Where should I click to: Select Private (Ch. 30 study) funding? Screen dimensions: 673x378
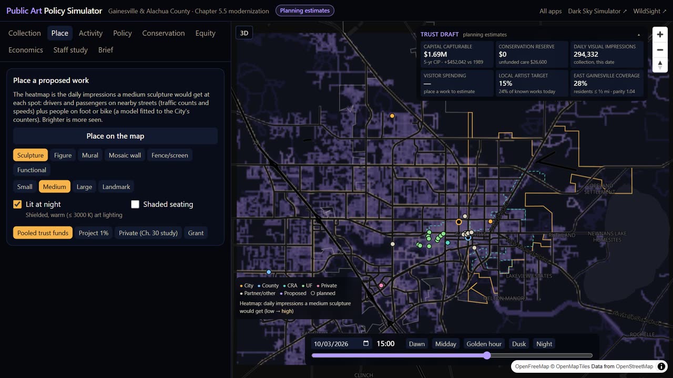click(x=148, y=233)
